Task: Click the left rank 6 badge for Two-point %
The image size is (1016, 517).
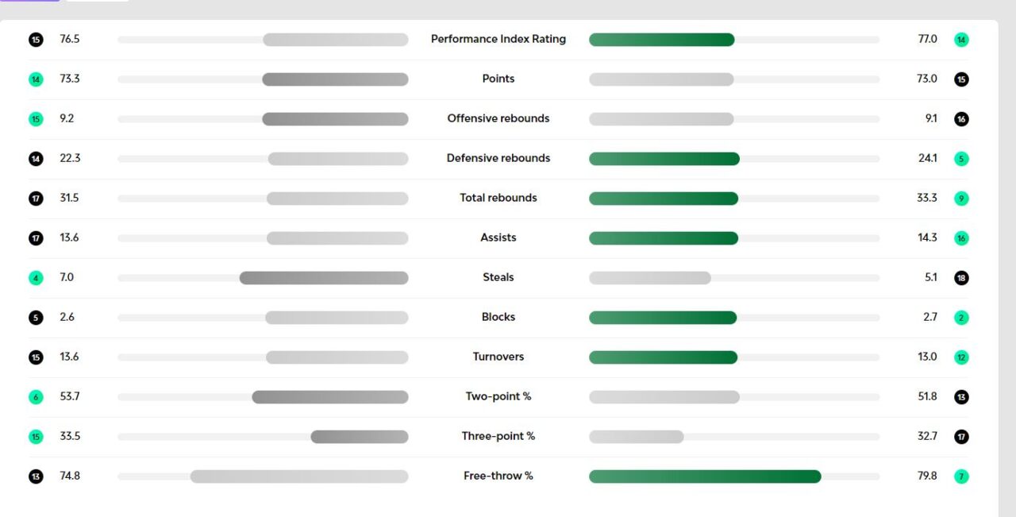Action: [36, 397]
